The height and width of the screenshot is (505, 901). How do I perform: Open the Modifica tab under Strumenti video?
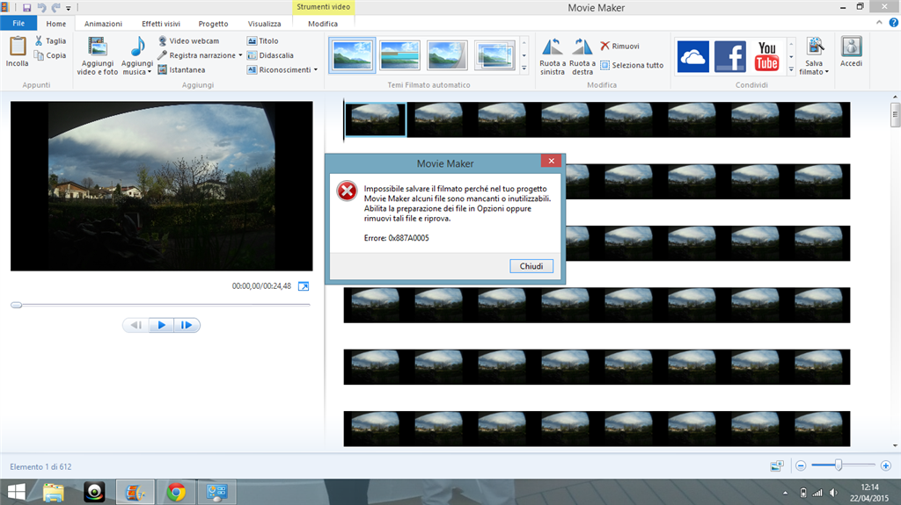[323, 24]
